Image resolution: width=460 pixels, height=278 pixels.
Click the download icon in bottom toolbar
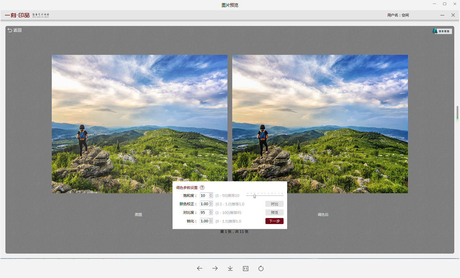tap(230, 268)
